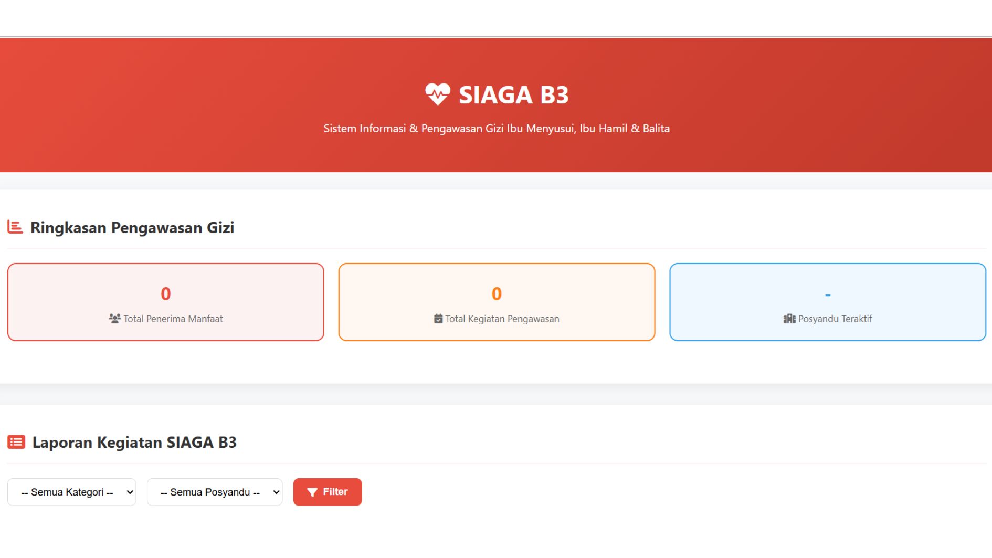Select the Total Kegiatan Pengawasan summary card

tap(497, 302)
